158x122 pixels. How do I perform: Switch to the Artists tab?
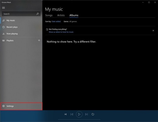pos(61,15)
